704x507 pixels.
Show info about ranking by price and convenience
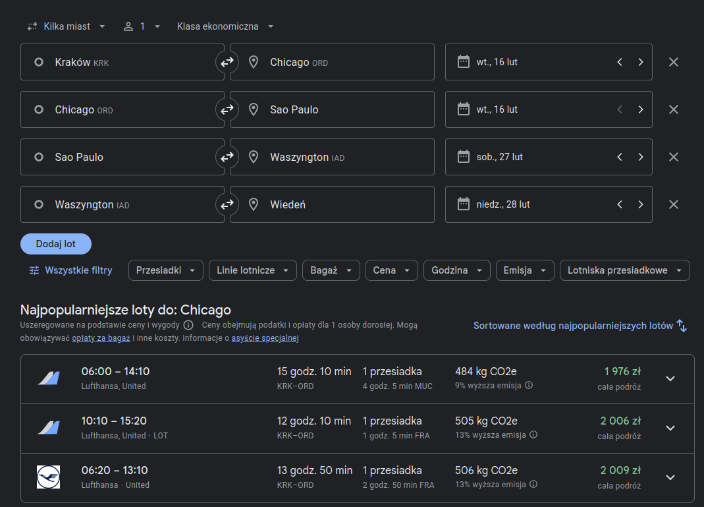coord(188,325)
